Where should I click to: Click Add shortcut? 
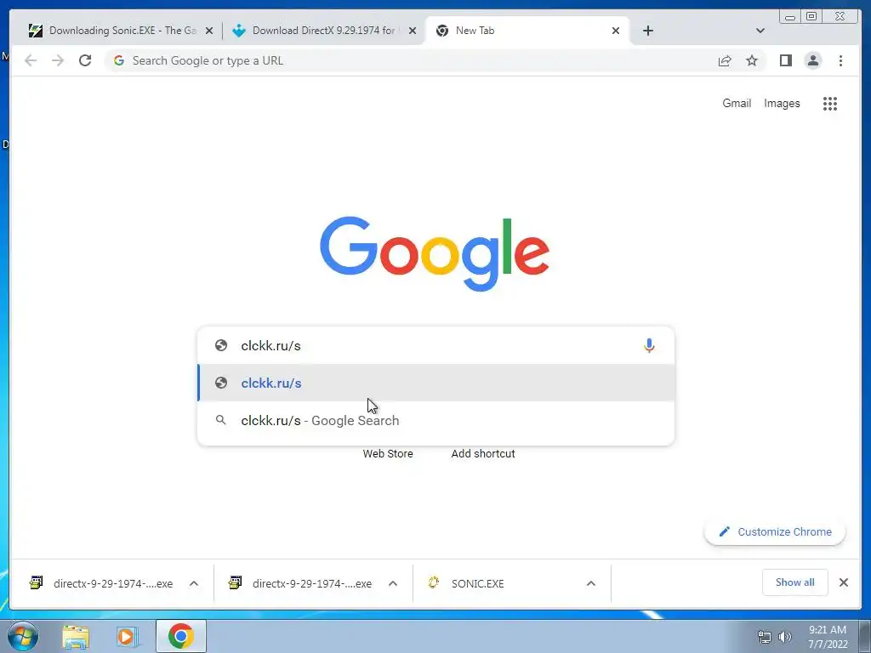coord(483,454)
